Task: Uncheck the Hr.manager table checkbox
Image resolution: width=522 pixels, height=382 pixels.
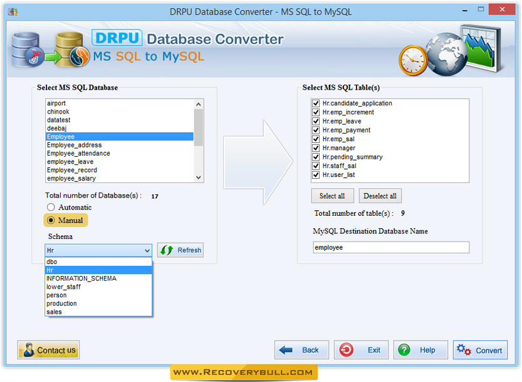Action: (316, 148)
